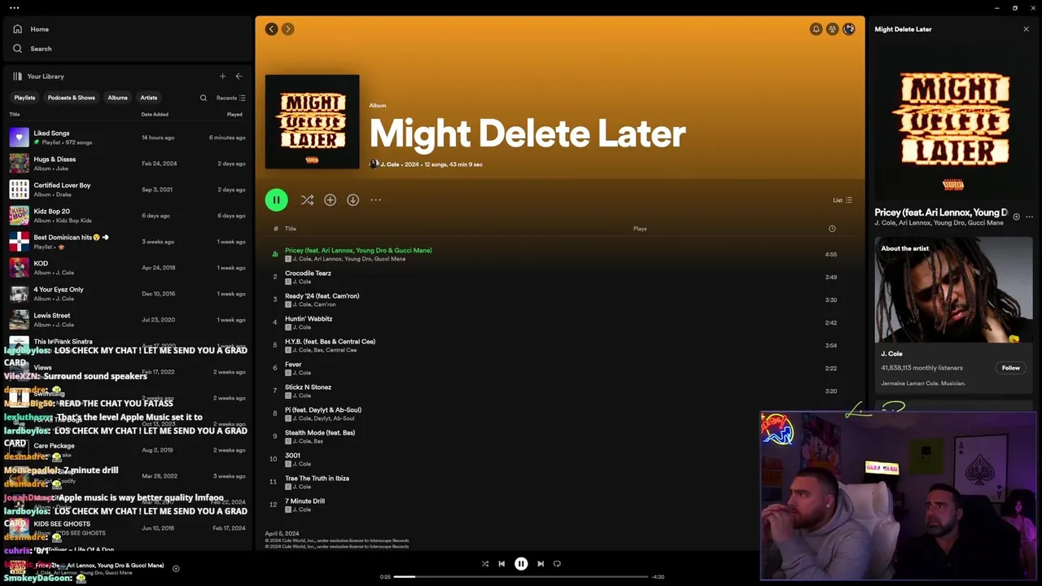Open large artwork in Now Playing panel

coord(953,122)
